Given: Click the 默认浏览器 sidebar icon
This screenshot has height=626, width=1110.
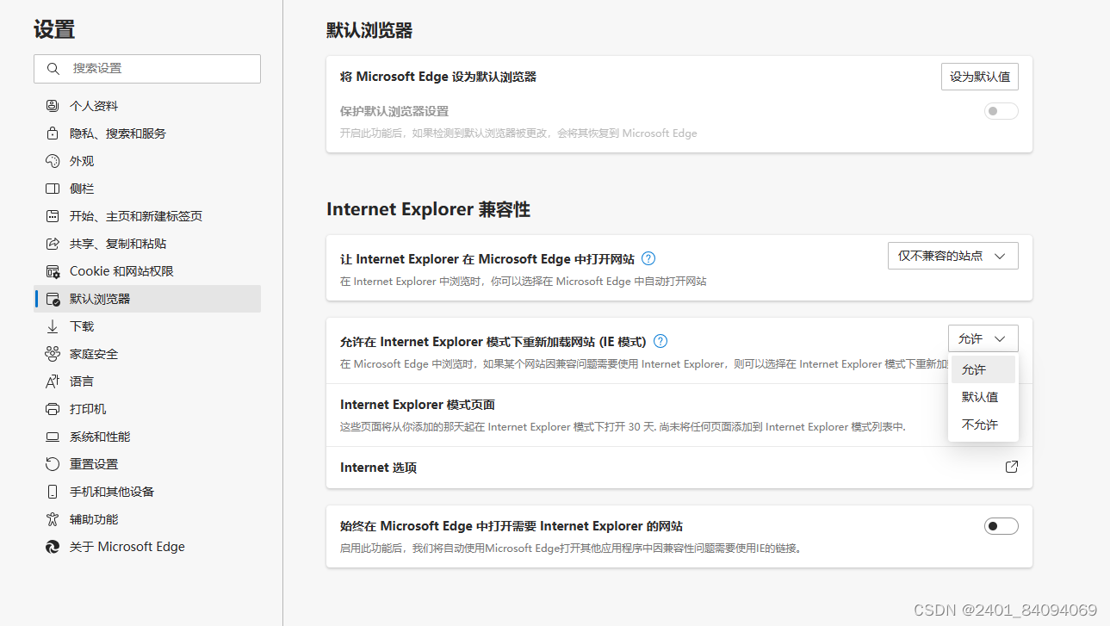Looking at the screenshot, I should tap(53, 299).
